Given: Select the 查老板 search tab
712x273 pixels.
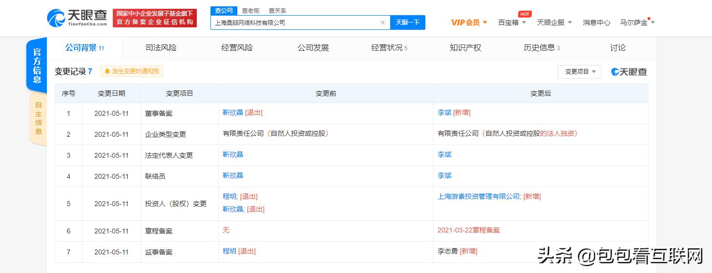Looking at the screenshot, I should point(251,10).
